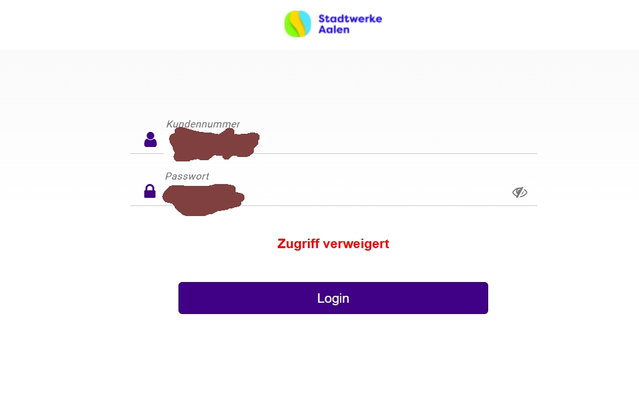Select the Passwort field label
Viewport: 639px width, 407px height.
187,176
